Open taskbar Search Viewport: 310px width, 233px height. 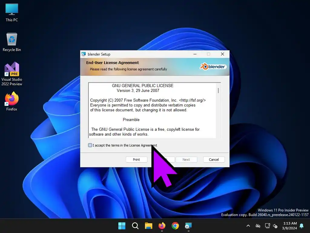pyautogui.click(x=135, y=226)
